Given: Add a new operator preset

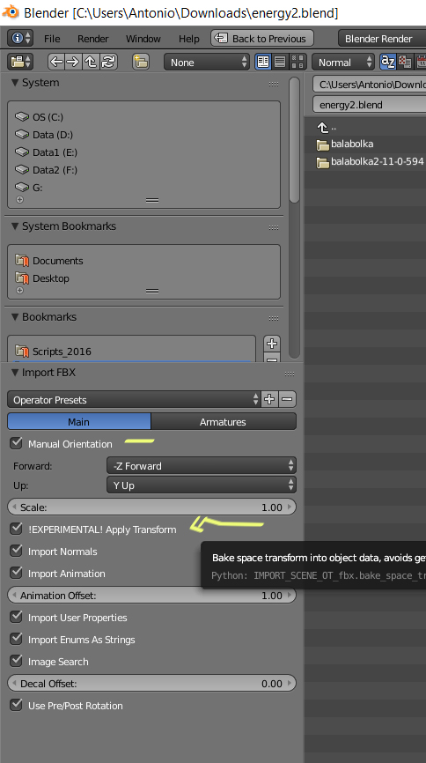Looking at the screenshot, I should [x=269, y=399].
